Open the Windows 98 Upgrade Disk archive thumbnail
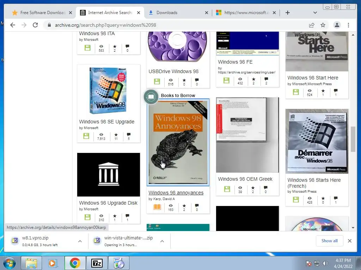 tap(109, 174)
